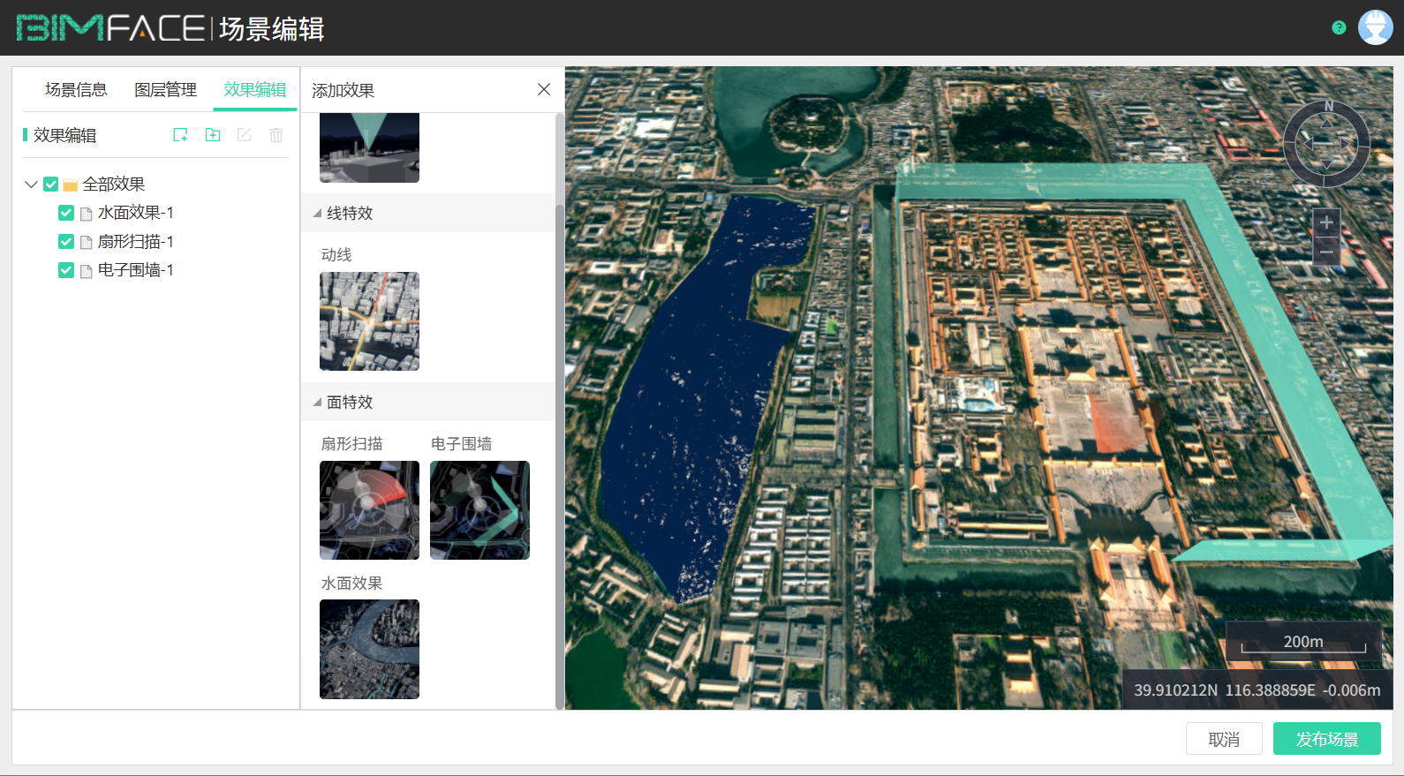The image size is (1404, 776).
Task: Click the add new effect icon
Action: [180, 135]
